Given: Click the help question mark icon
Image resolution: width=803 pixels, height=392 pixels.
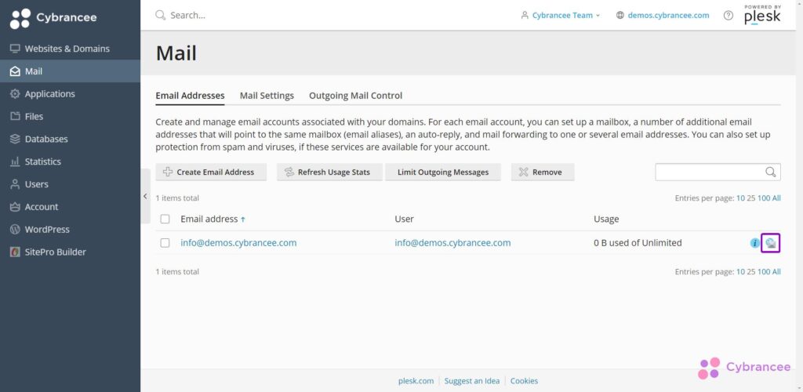Looking at the screenshot, I should (x=729, y=16).
